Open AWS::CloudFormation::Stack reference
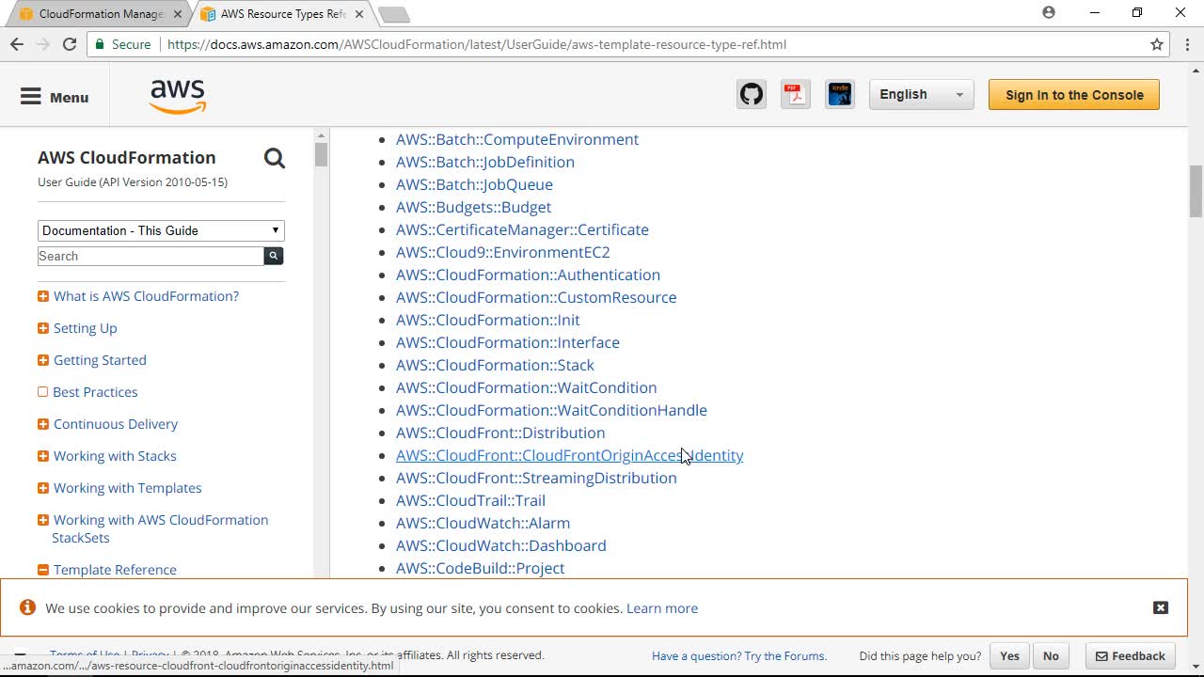The width and height of the screenshot is (1204, 677). [x=495, y=365]
